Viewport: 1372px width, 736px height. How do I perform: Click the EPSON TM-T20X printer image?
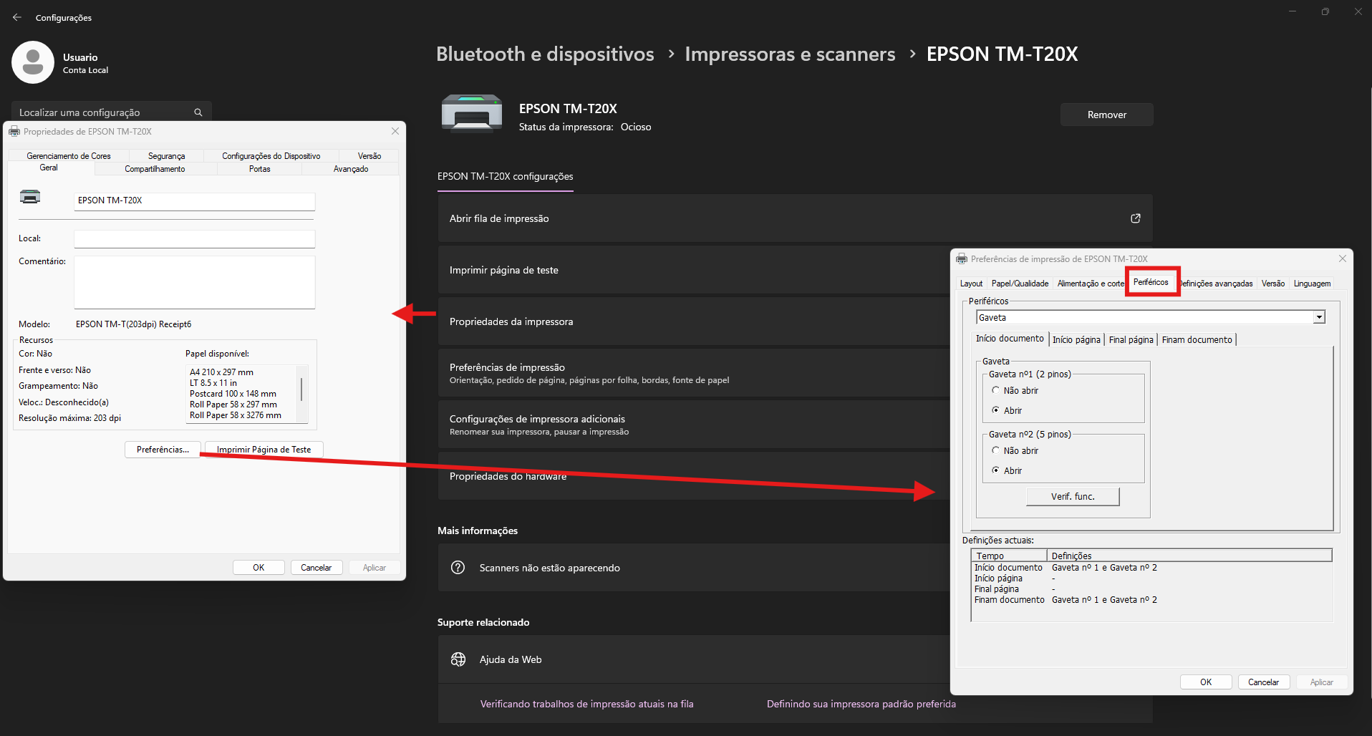[x=471, y=115]
